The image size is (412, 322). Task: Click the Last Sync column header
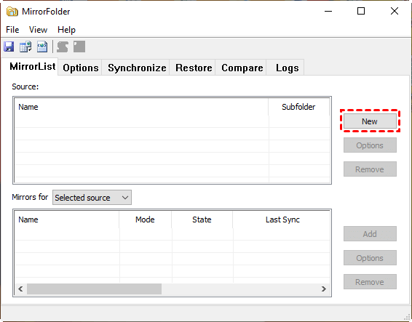282,220
